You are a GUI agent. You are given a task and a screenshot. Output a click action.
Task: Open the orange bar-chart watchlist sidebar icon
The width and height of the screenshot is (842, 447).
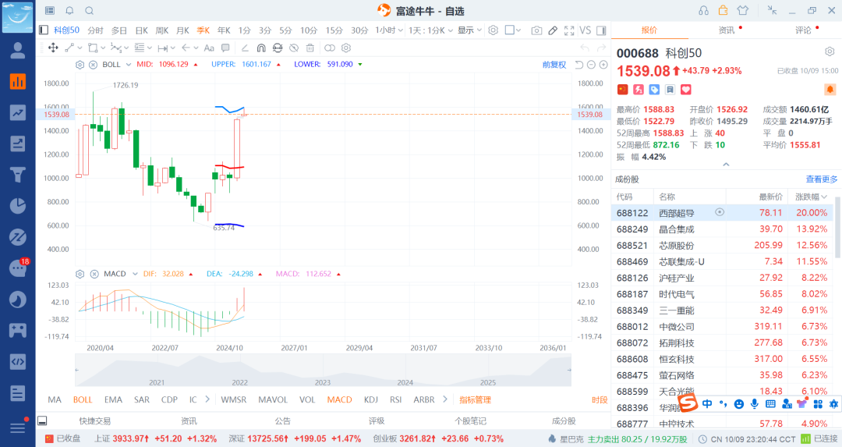click(18, 81)
